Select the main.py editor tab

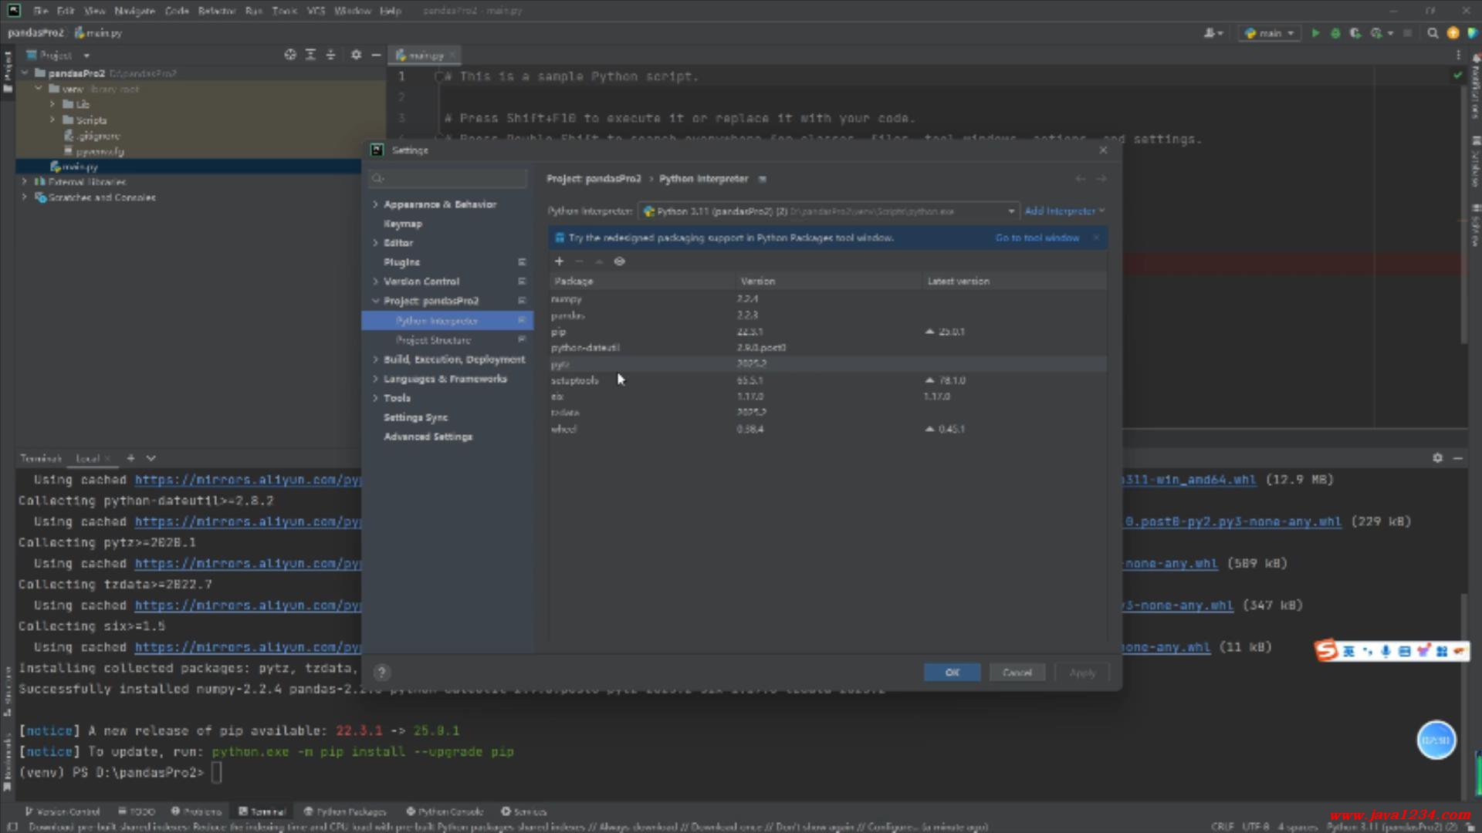425,56
